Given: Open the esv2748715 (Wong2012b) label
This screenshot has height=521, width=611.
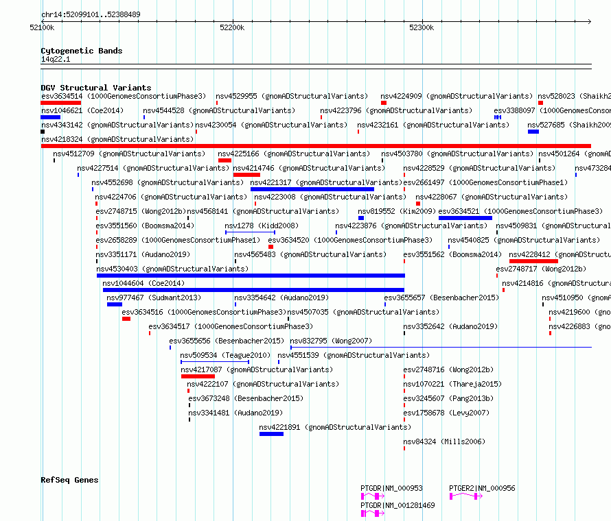Looking at the screenshot, I should pyautogui.click(x=141, y=211).
